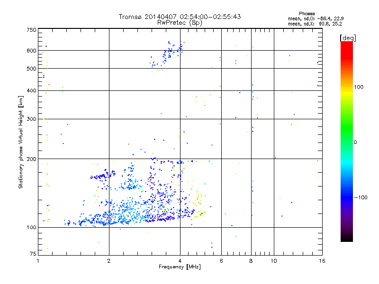The image size is (379, 284).
Task: Click the '[deg]' colorbar unit label
Action: click(x=348, y=38)
